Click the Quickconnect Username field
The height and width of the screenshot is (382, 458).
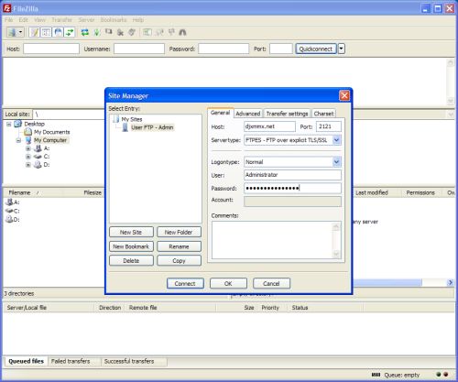(139, 49)
